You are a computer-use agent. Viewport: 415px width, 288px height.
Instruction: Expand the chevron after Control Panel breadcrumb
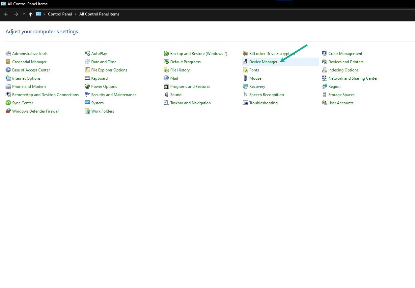tap(75, 14)
